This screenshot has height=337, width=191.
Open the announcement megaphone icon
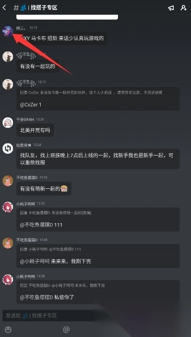[x=171, y=8]
